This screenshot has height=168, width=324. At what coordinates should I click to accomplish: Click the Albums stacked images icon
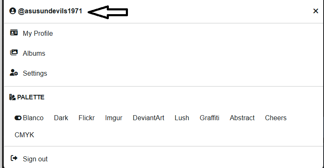click(14, 52)
